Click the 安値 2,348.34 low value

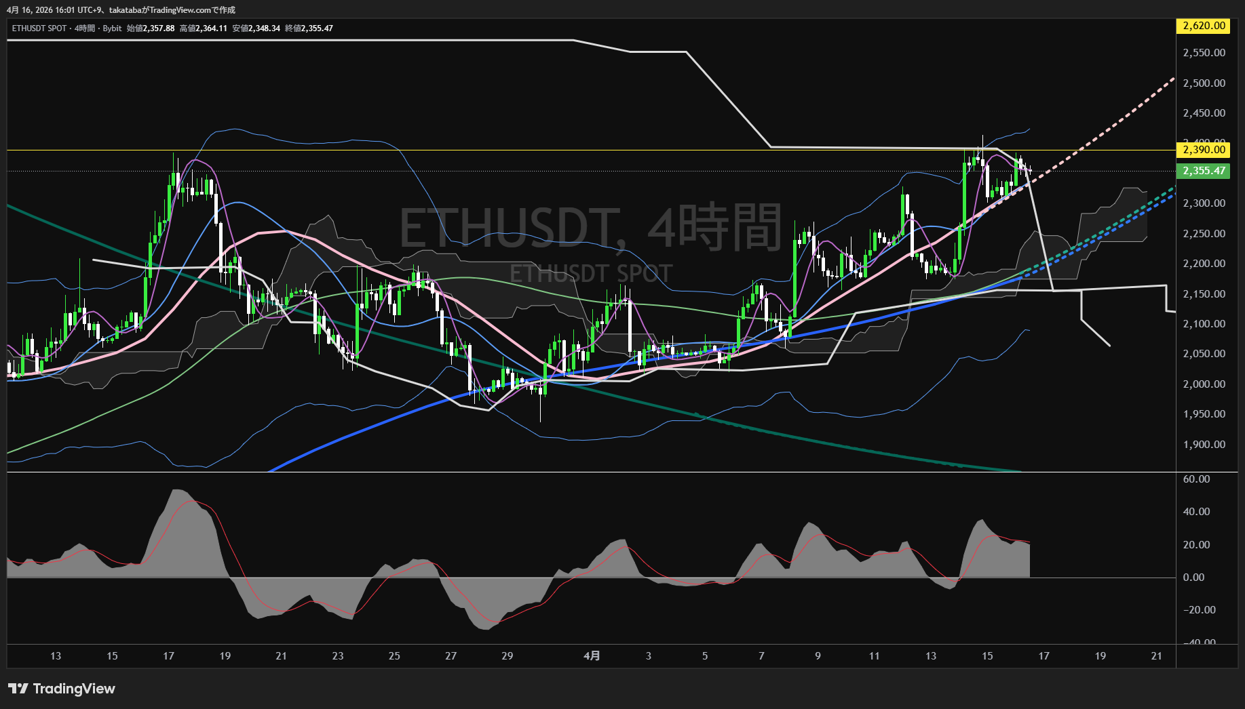pos(256,28)
